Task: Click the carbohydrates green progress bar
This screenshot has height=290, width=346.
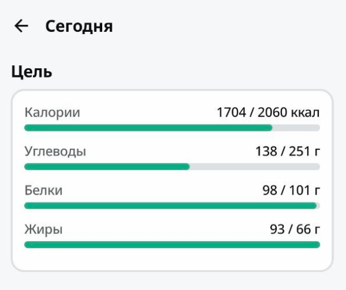Action: click(107, 166)
